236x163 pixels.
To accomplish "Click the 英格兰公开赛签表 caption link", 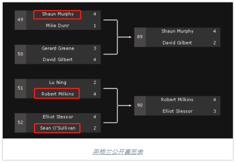I will (118, 152).
